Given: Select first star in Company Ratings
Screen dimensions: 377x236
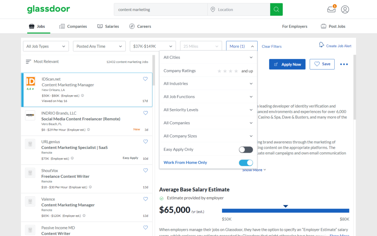Looking at the screenshot, I should point(219,71).
